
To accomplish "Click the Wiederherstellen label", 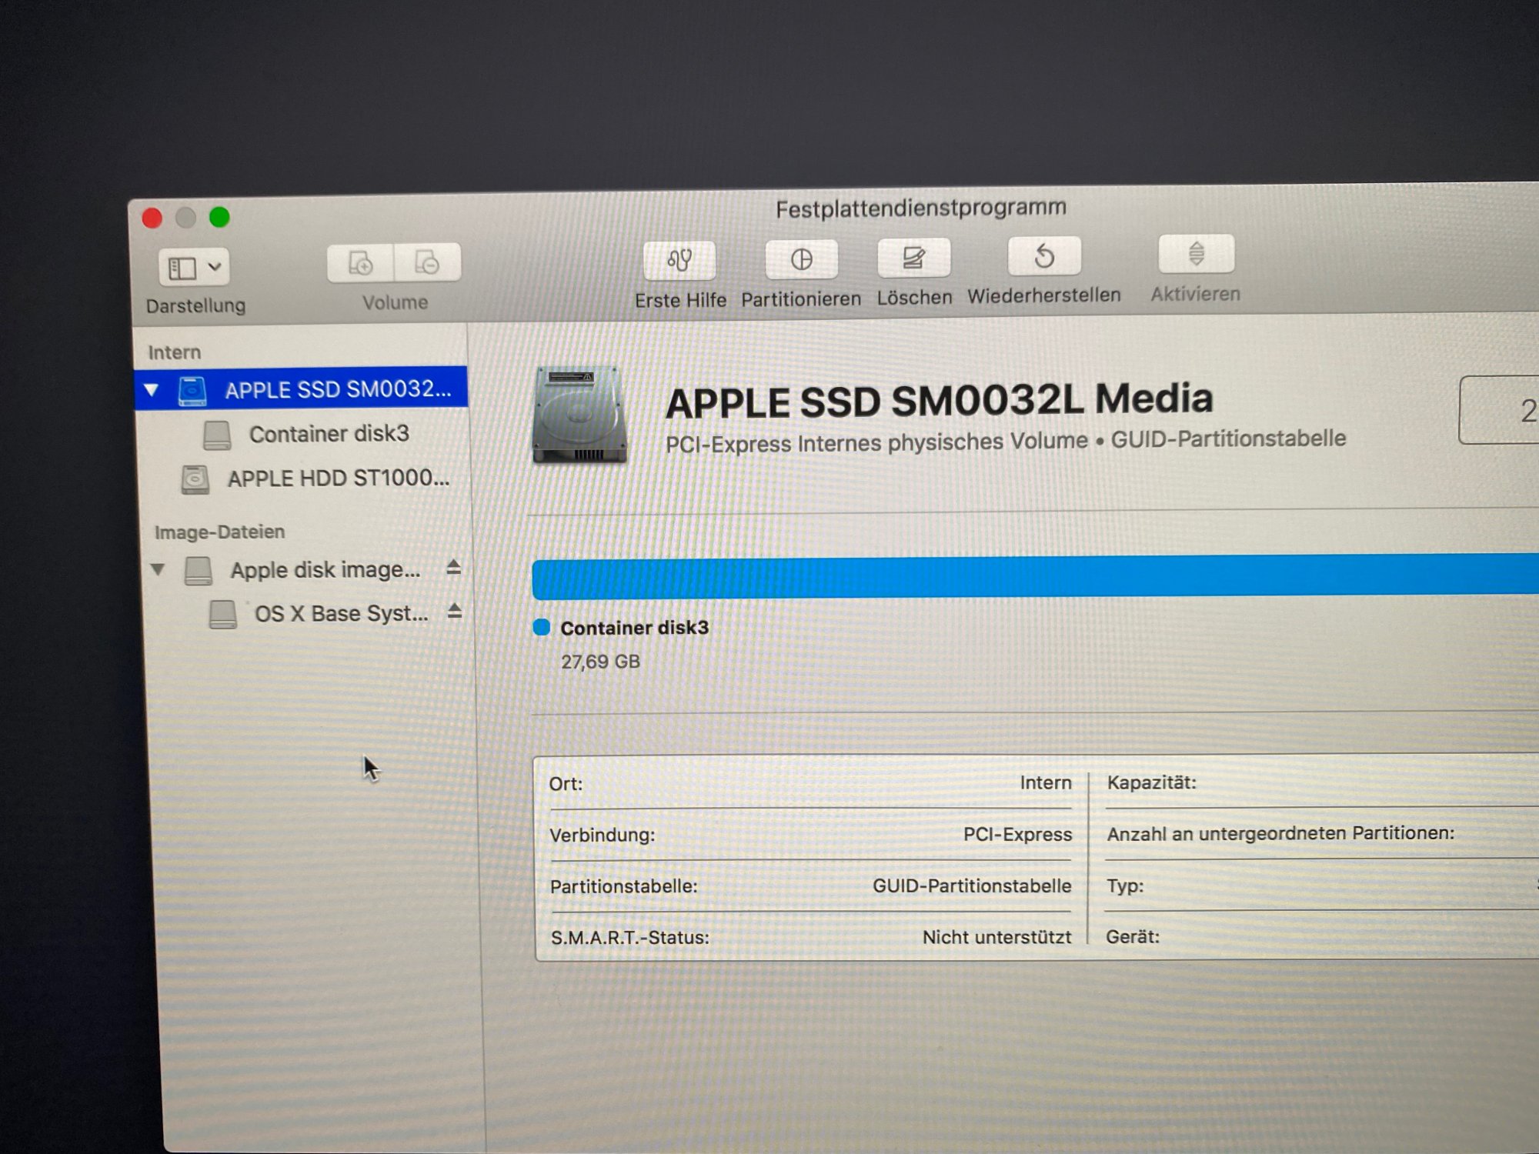I will point(1044,295).
